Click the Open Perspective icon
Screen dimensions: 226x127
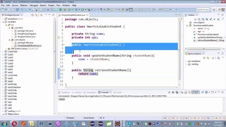(x=214, y=10)
